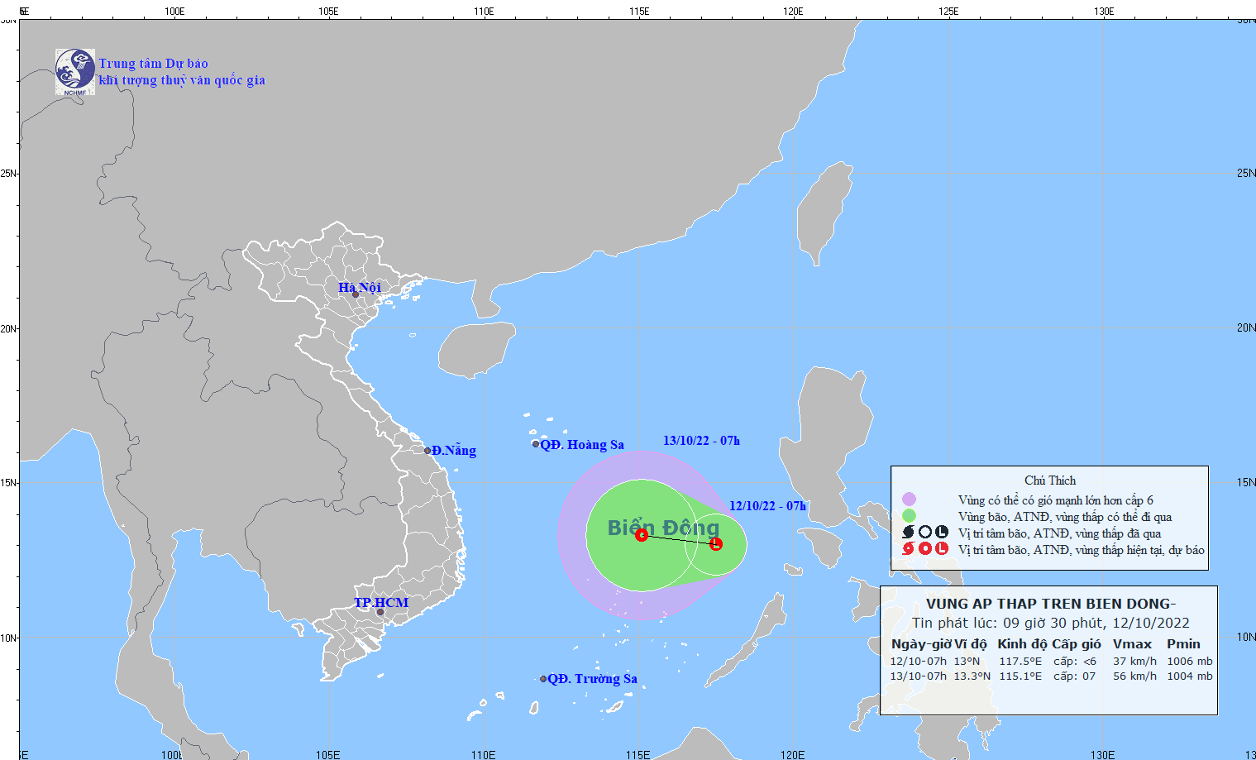
Task: Click the TP.HCM city marker dot
Action: [380, 612]
